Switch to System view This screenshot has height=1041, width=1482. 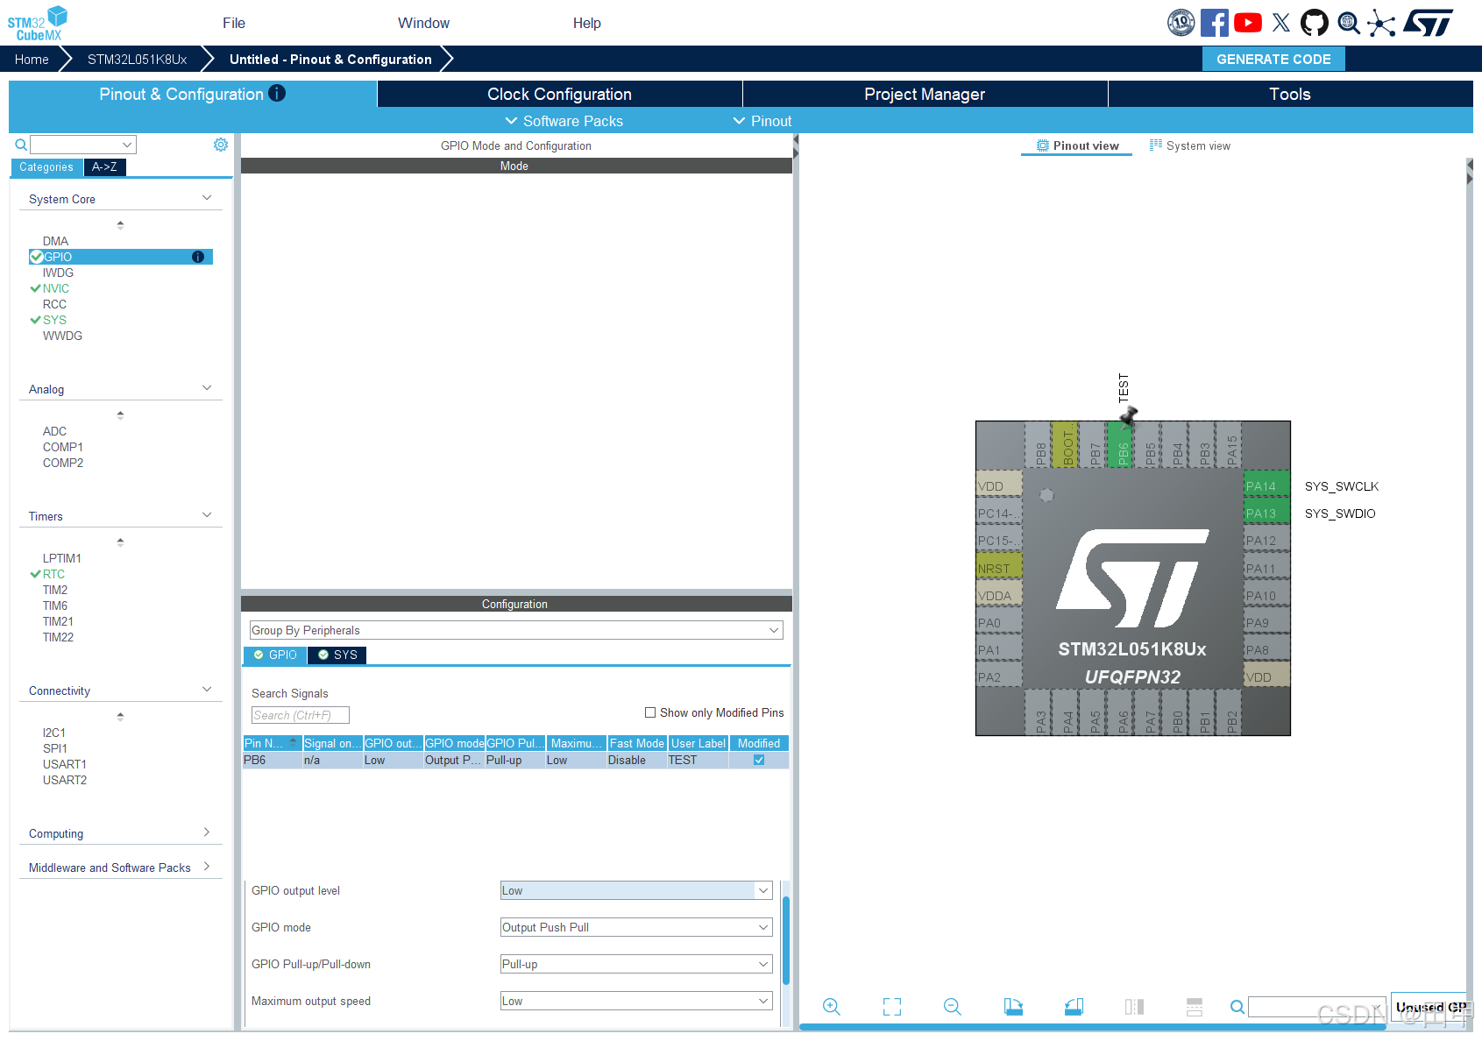point(1190,145)
